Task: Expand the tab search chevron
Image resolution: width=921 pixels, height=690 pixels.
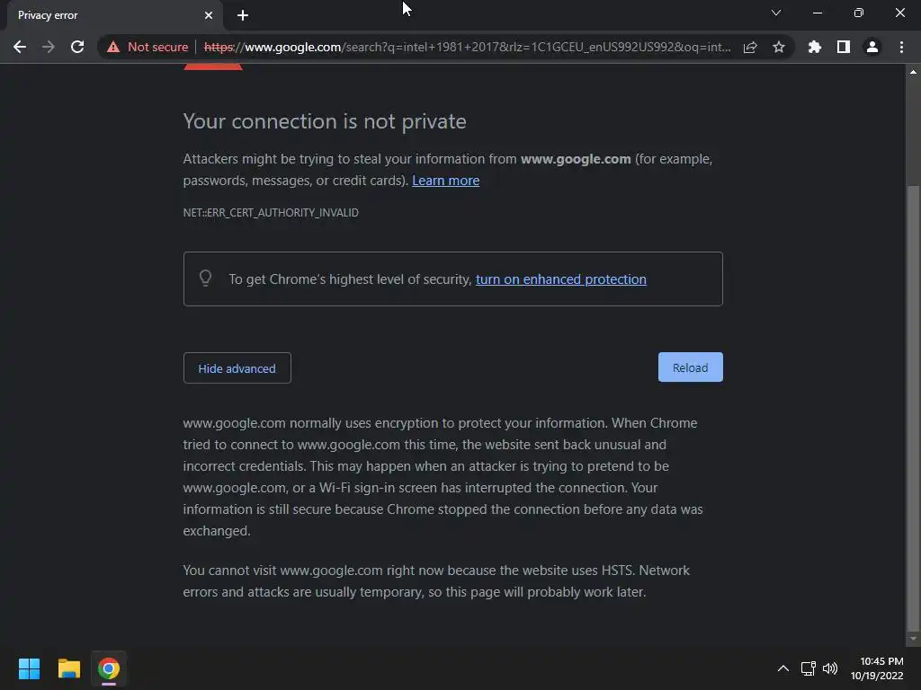Action: (x=776, y=13)
